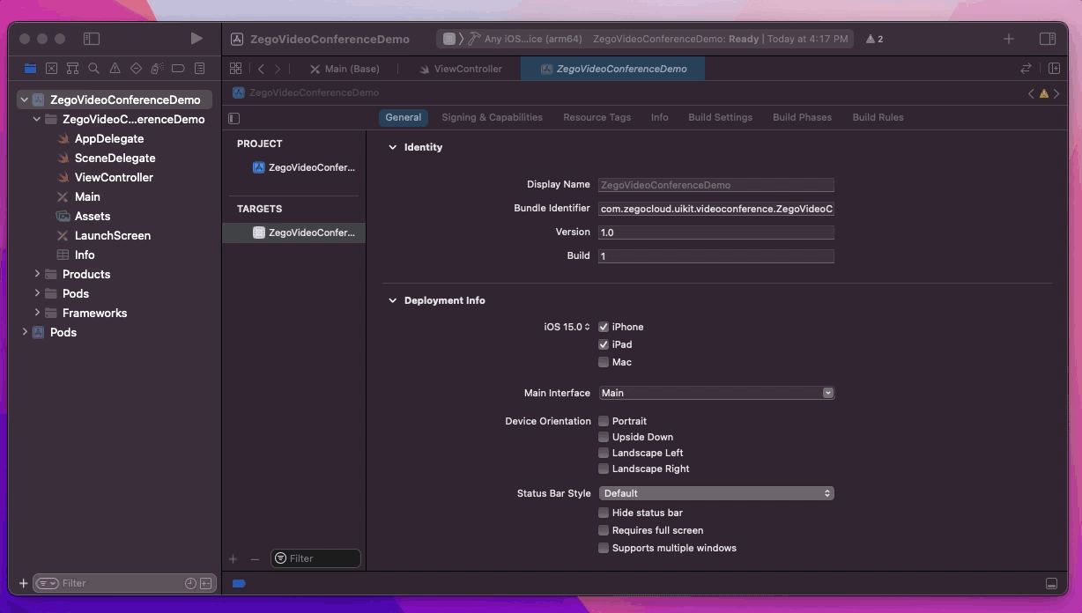Click the Bundle Identifier field
This screenshot has width=1082, height=613.
[x=716, y=209]
